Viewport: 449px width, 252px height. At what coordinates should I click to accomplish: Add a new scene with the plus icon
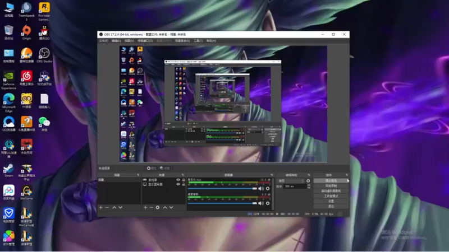coord(101,207)
